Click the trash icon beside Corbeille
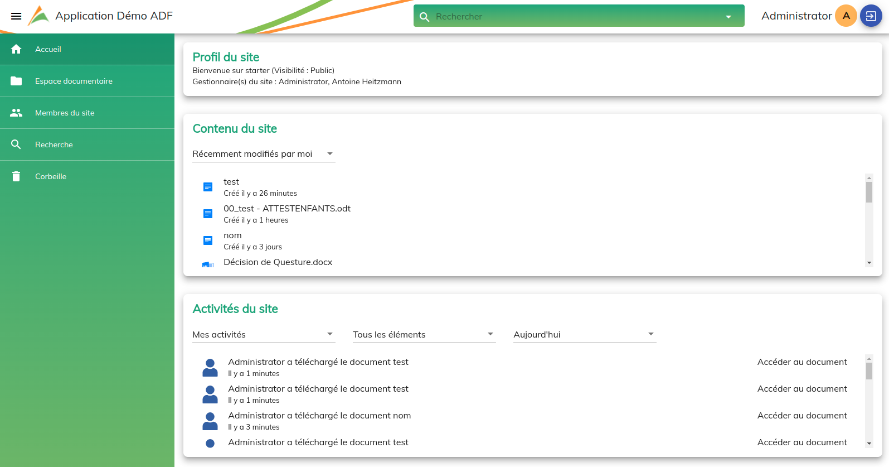The image size is (889, 467). coord(16,176)
